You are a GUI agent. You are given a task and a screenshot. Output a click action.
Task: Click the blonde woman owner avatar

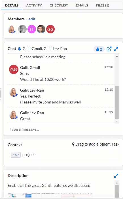[12, 29]
